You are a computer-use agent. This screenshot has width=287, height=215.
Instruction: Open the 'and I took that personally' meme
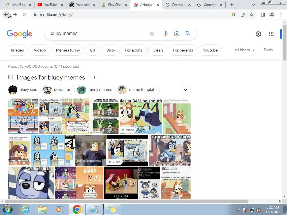click(x=91, y=150)
